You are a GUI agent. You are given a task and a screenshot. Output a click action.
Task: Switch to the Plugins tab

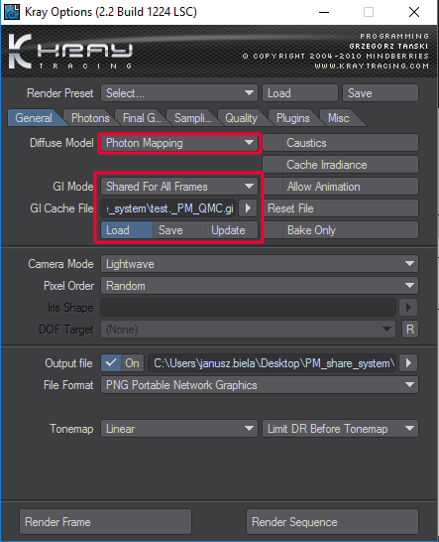tap(292, 118)
